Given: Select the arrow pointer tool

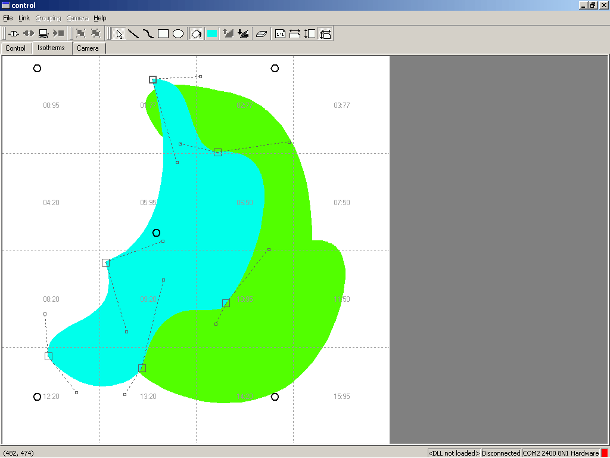Looking at the screenshot, I should (119, 34).
